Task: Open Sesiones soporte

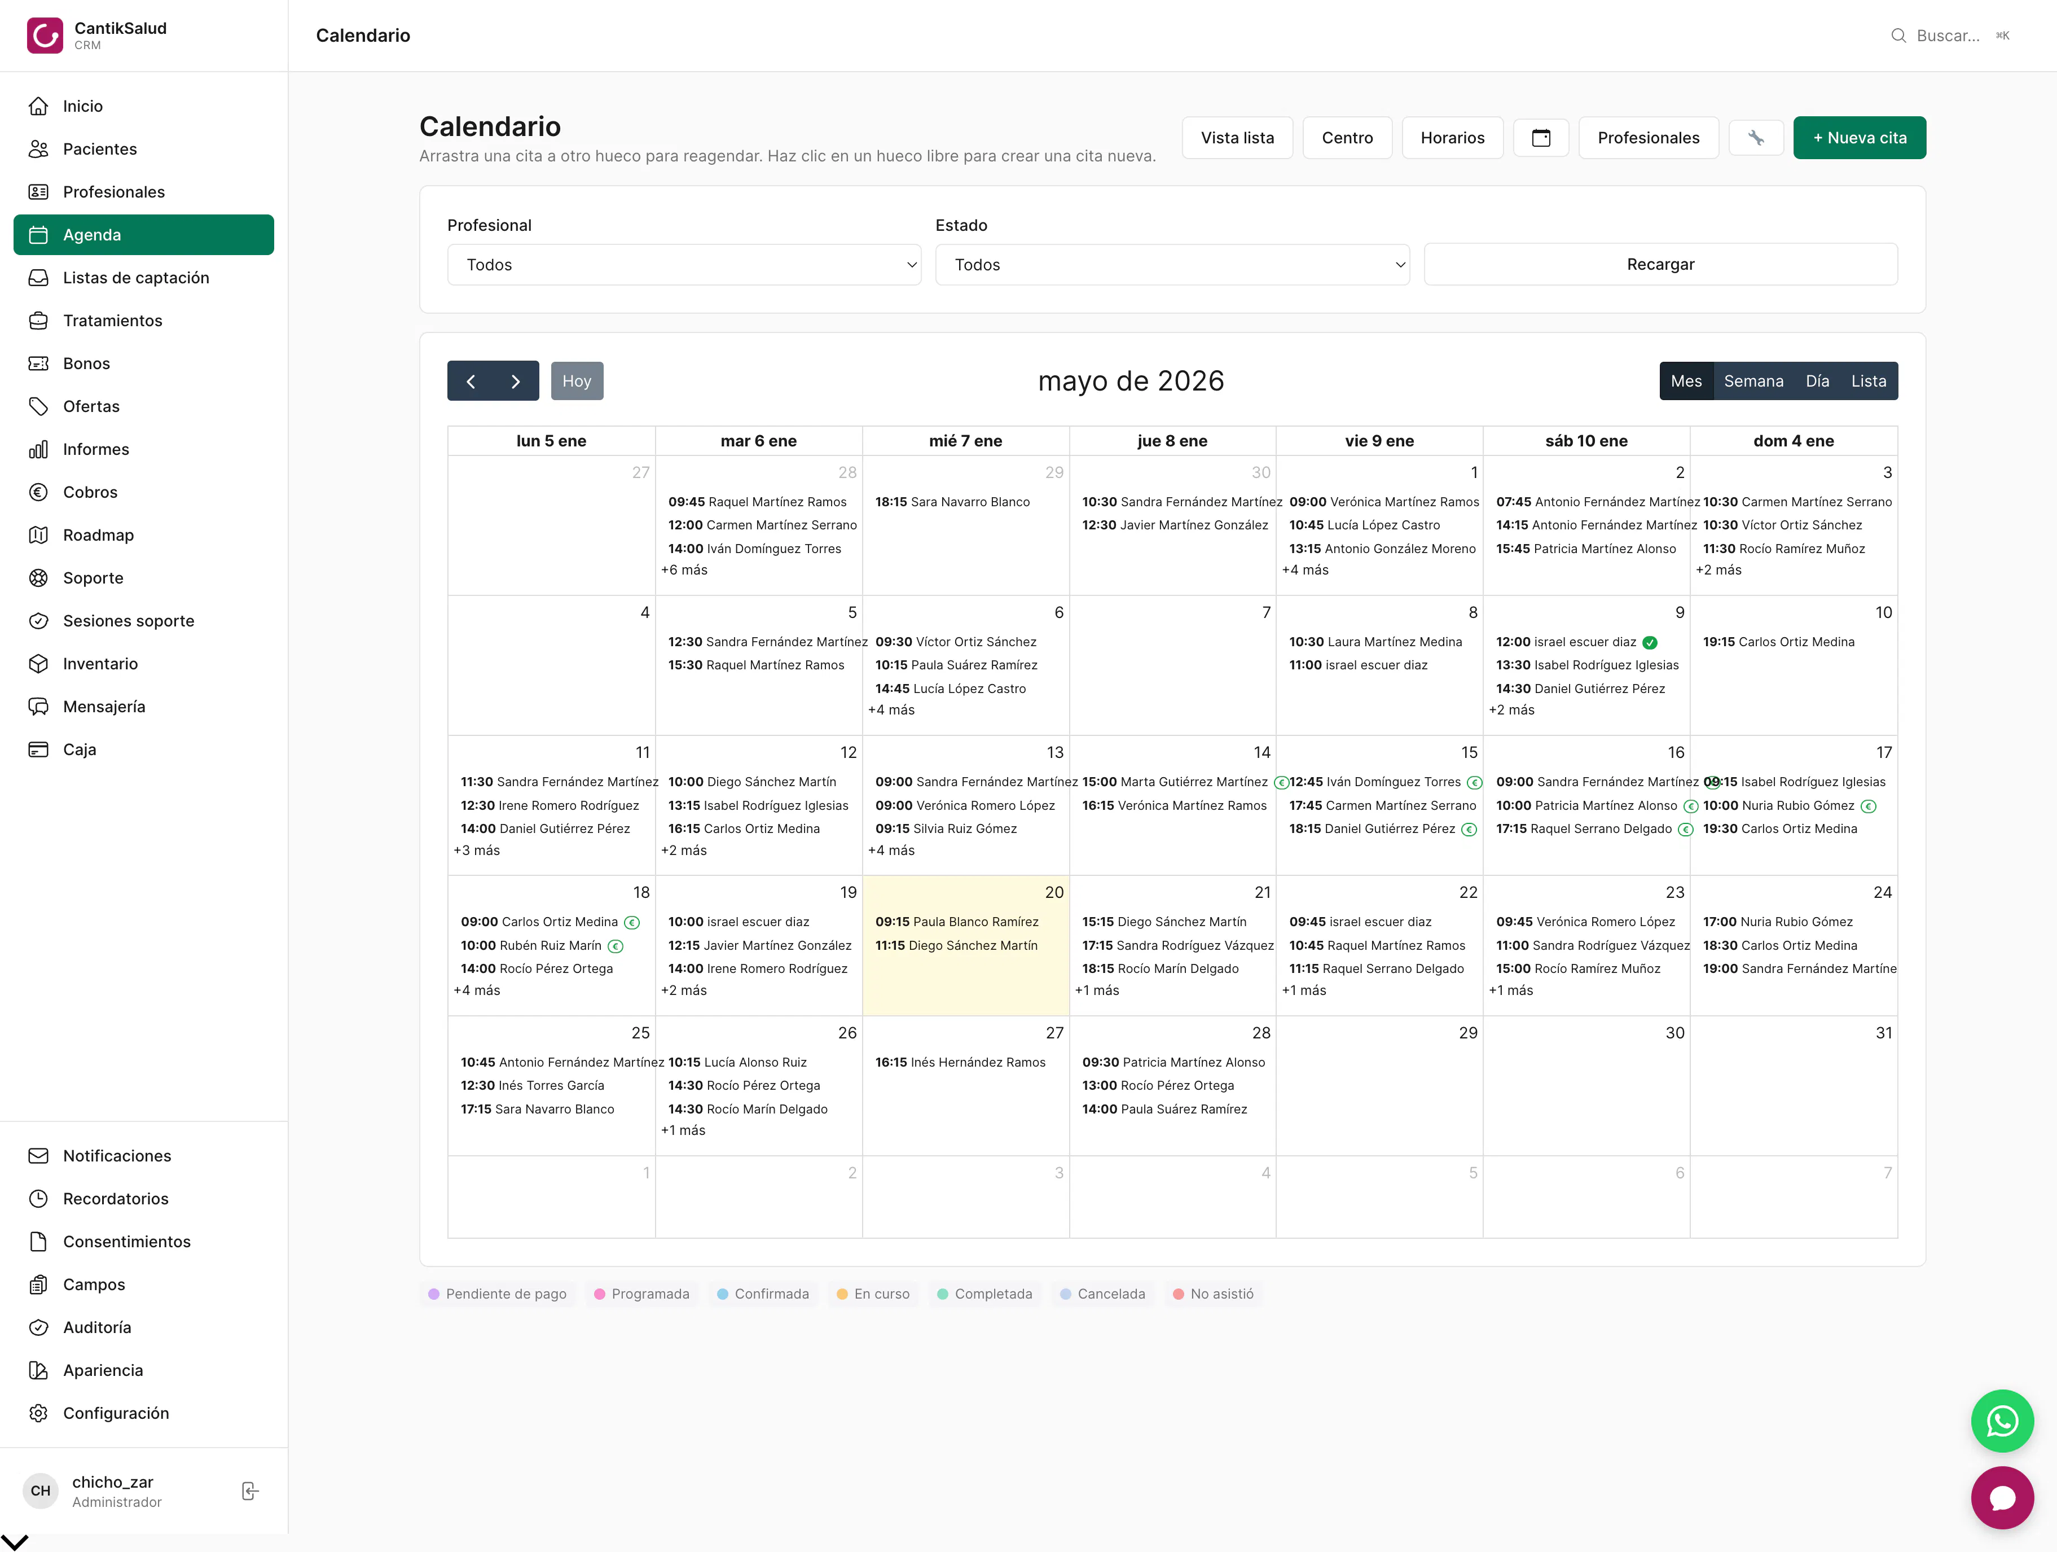Action: click(143, 621)
